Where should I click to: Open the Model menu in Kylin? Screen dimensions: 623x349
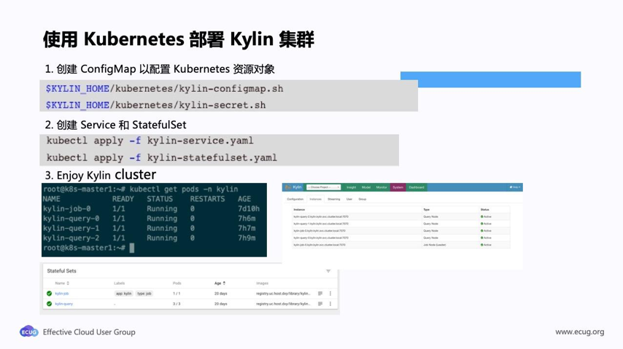[366, 187]
